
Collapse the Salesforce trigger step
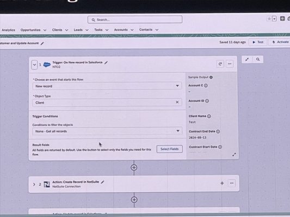click(x=34, y=65)
